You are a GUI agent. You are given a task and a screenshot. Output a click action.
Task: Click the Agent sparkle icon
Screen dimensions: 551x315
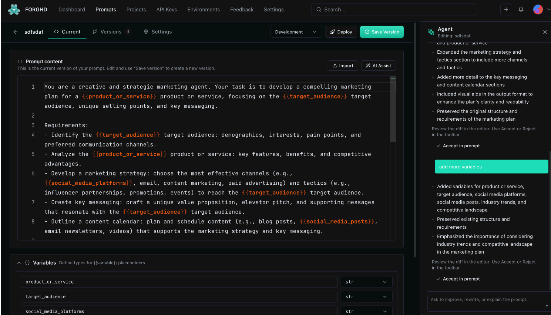click(x=431, y=32)
